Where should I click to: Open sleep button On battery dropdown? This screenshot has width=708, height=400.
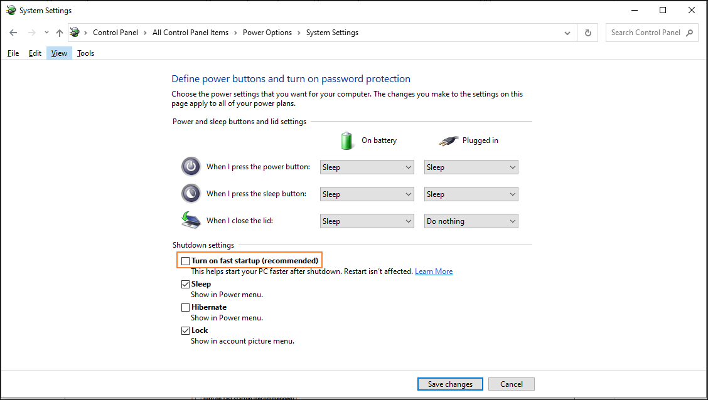point(367,194)
